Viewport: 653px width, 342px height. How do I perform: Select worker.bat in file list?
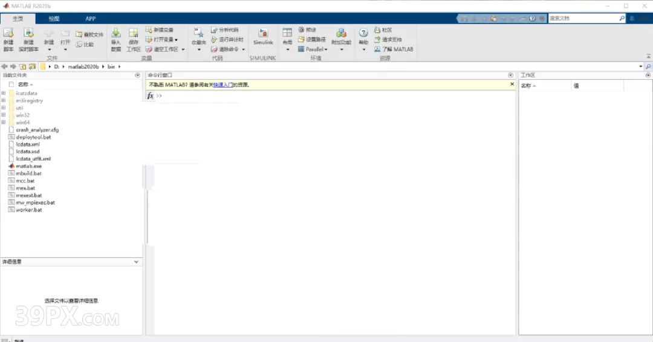point(29,210)
